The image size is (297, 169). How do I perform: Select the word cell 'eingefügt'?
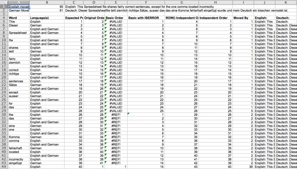coord(19,163)
